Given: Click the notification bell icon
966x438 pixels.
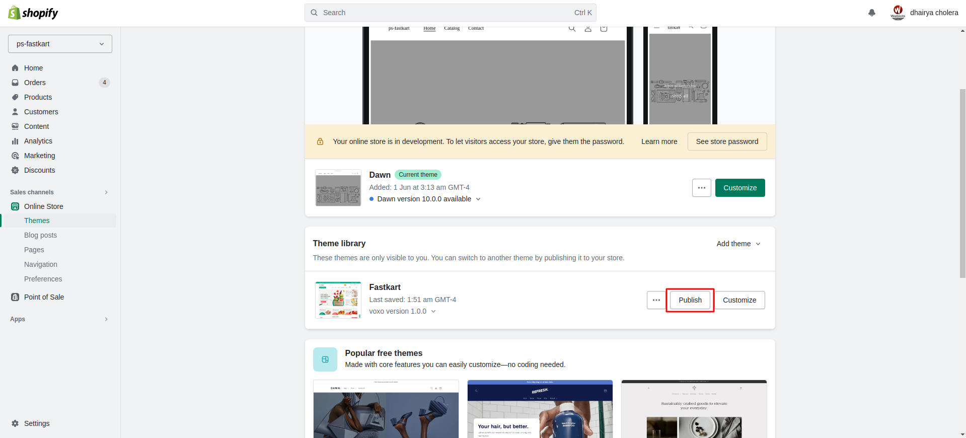Looking at the screenshot, I should click(871, 13).
